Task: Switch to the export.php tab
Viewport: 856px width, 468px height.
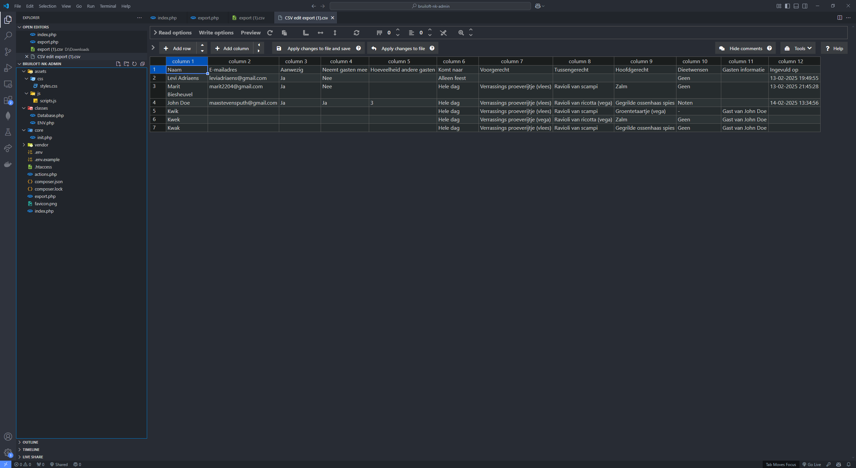Action: pos(208,18)
